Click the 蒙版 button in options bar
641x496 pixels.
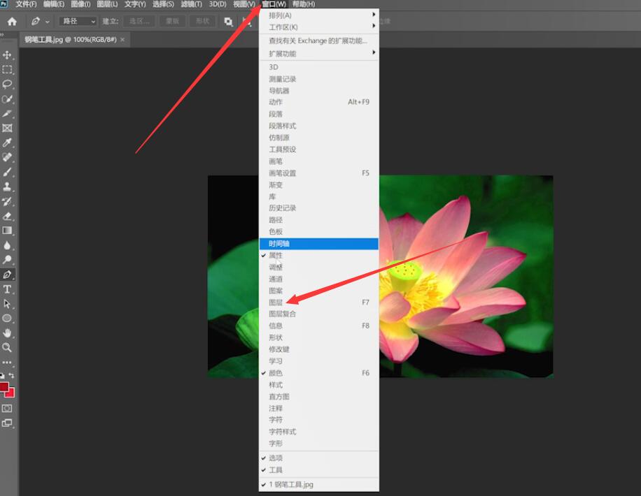coord(172,21)
